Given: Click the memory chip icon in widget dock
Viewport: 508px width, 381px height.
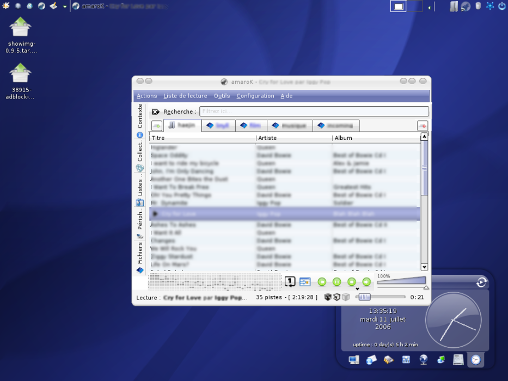Looking at the screenshot, I should (389, 360).
